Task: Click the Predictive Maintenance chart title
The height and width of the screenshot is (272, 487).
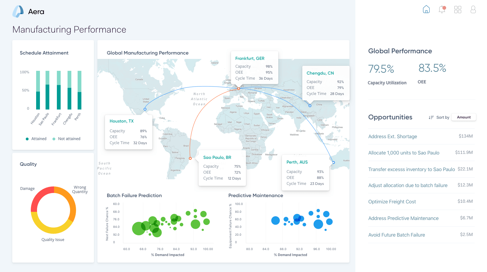Action: (x=256, y=196)
